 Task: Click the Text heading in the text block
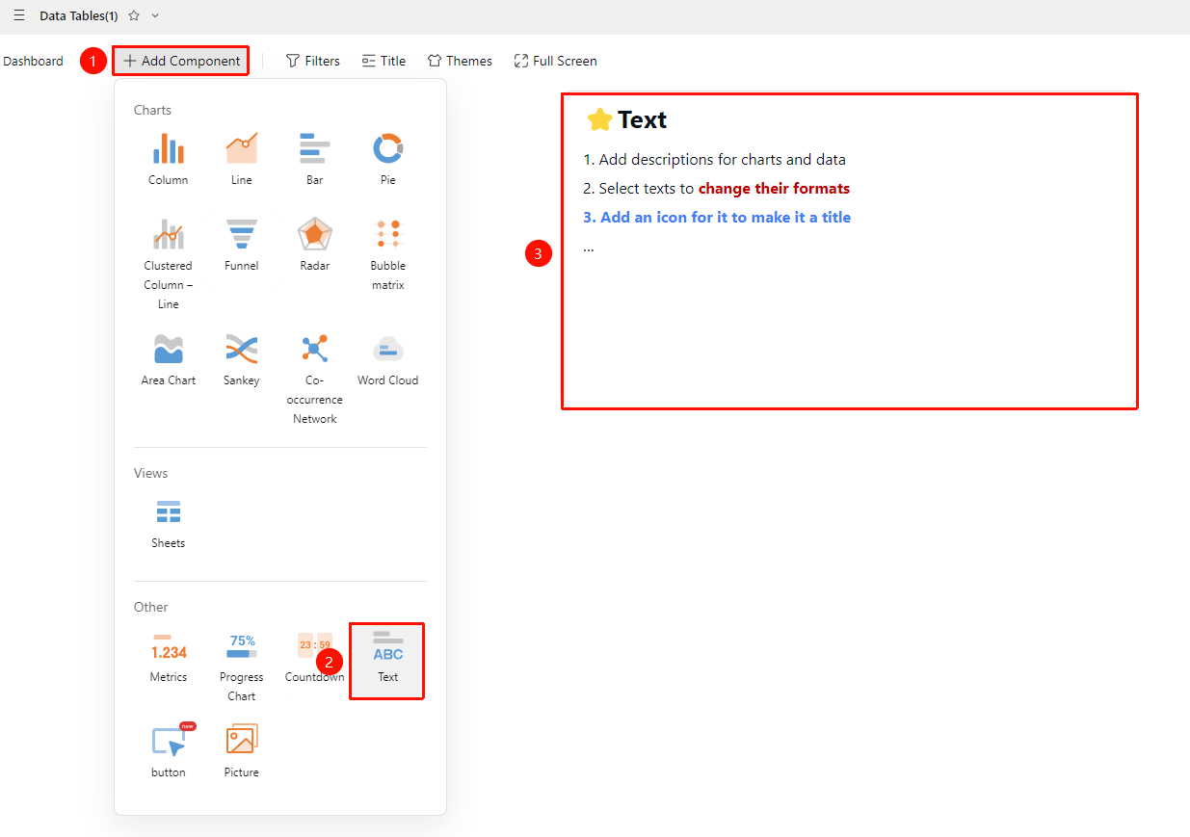[643, 119]
